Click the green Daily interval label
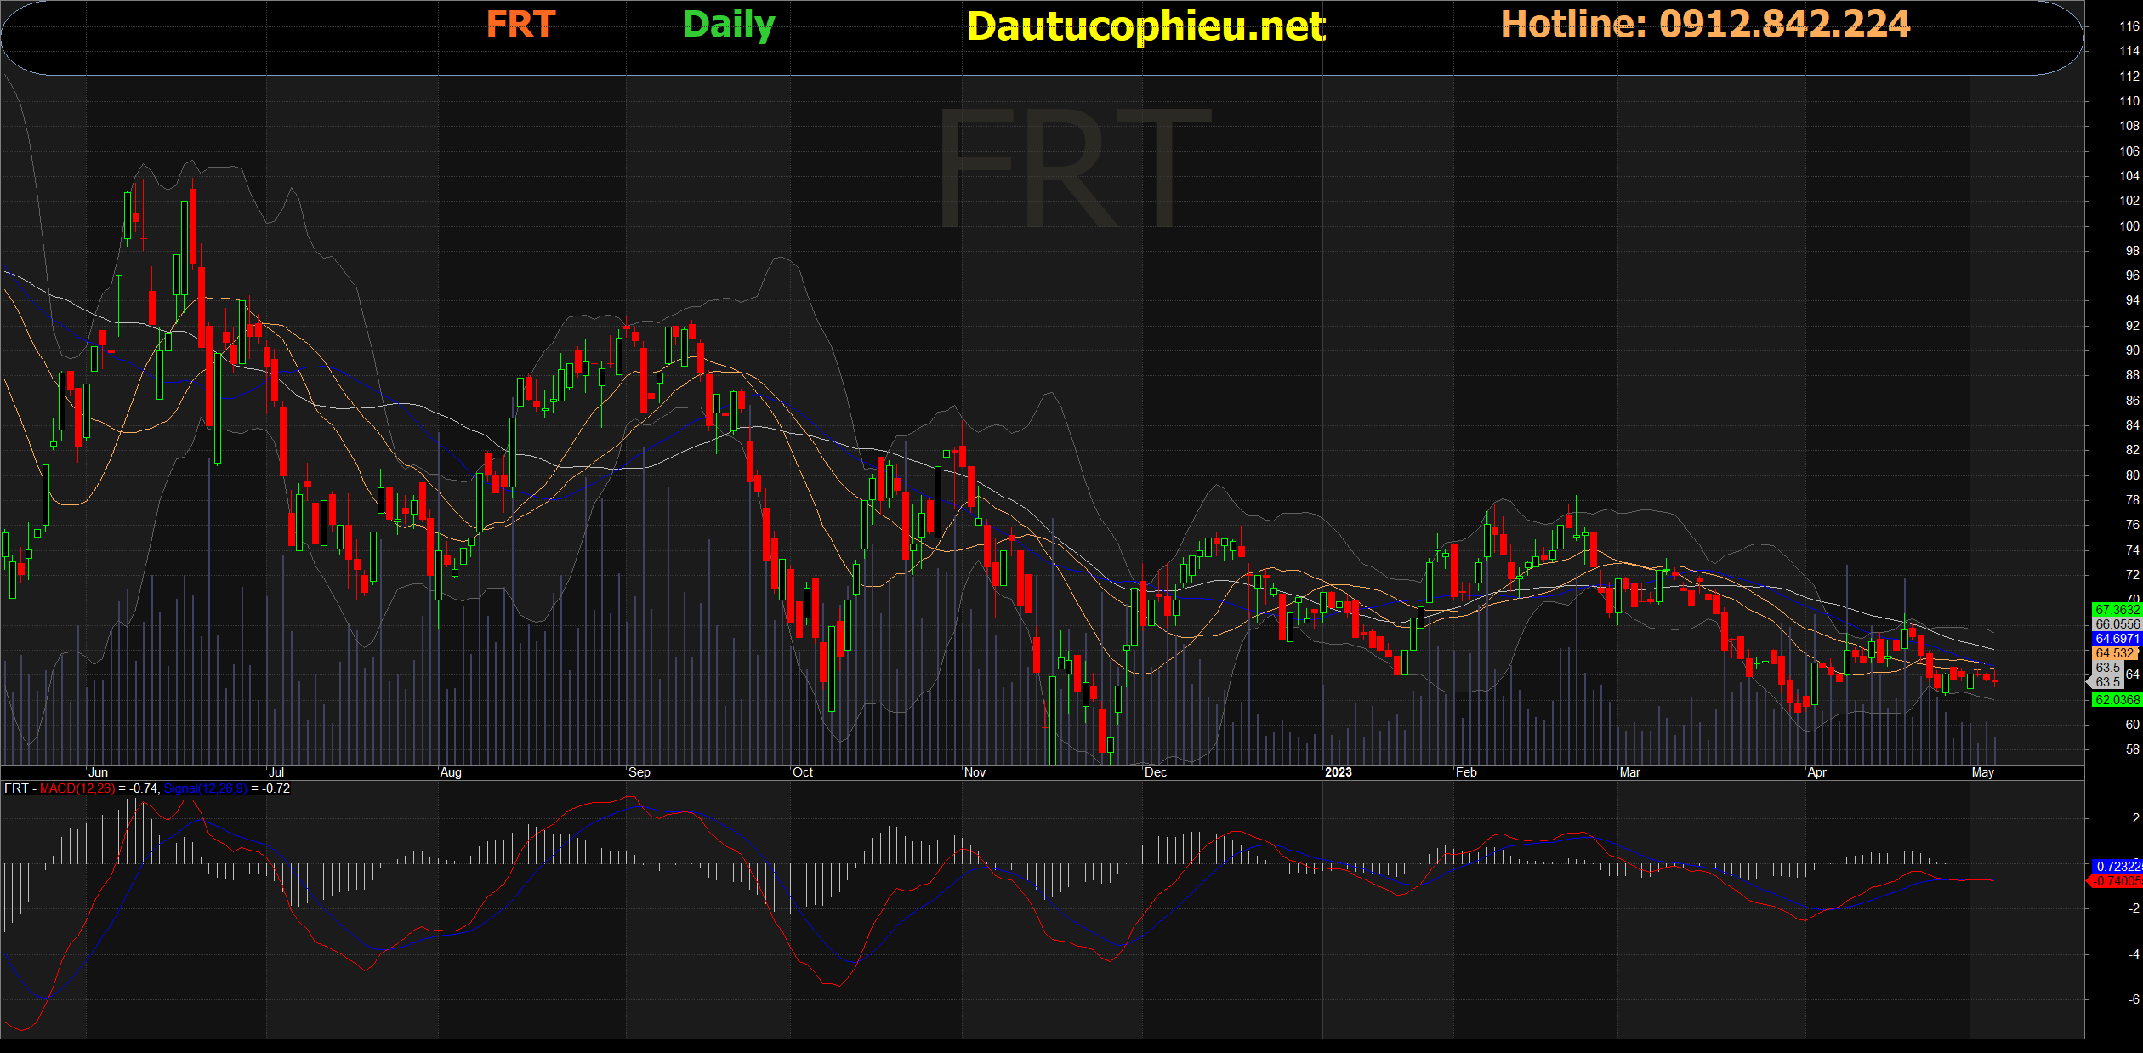2143x1053 pixels. pos(729,25)
